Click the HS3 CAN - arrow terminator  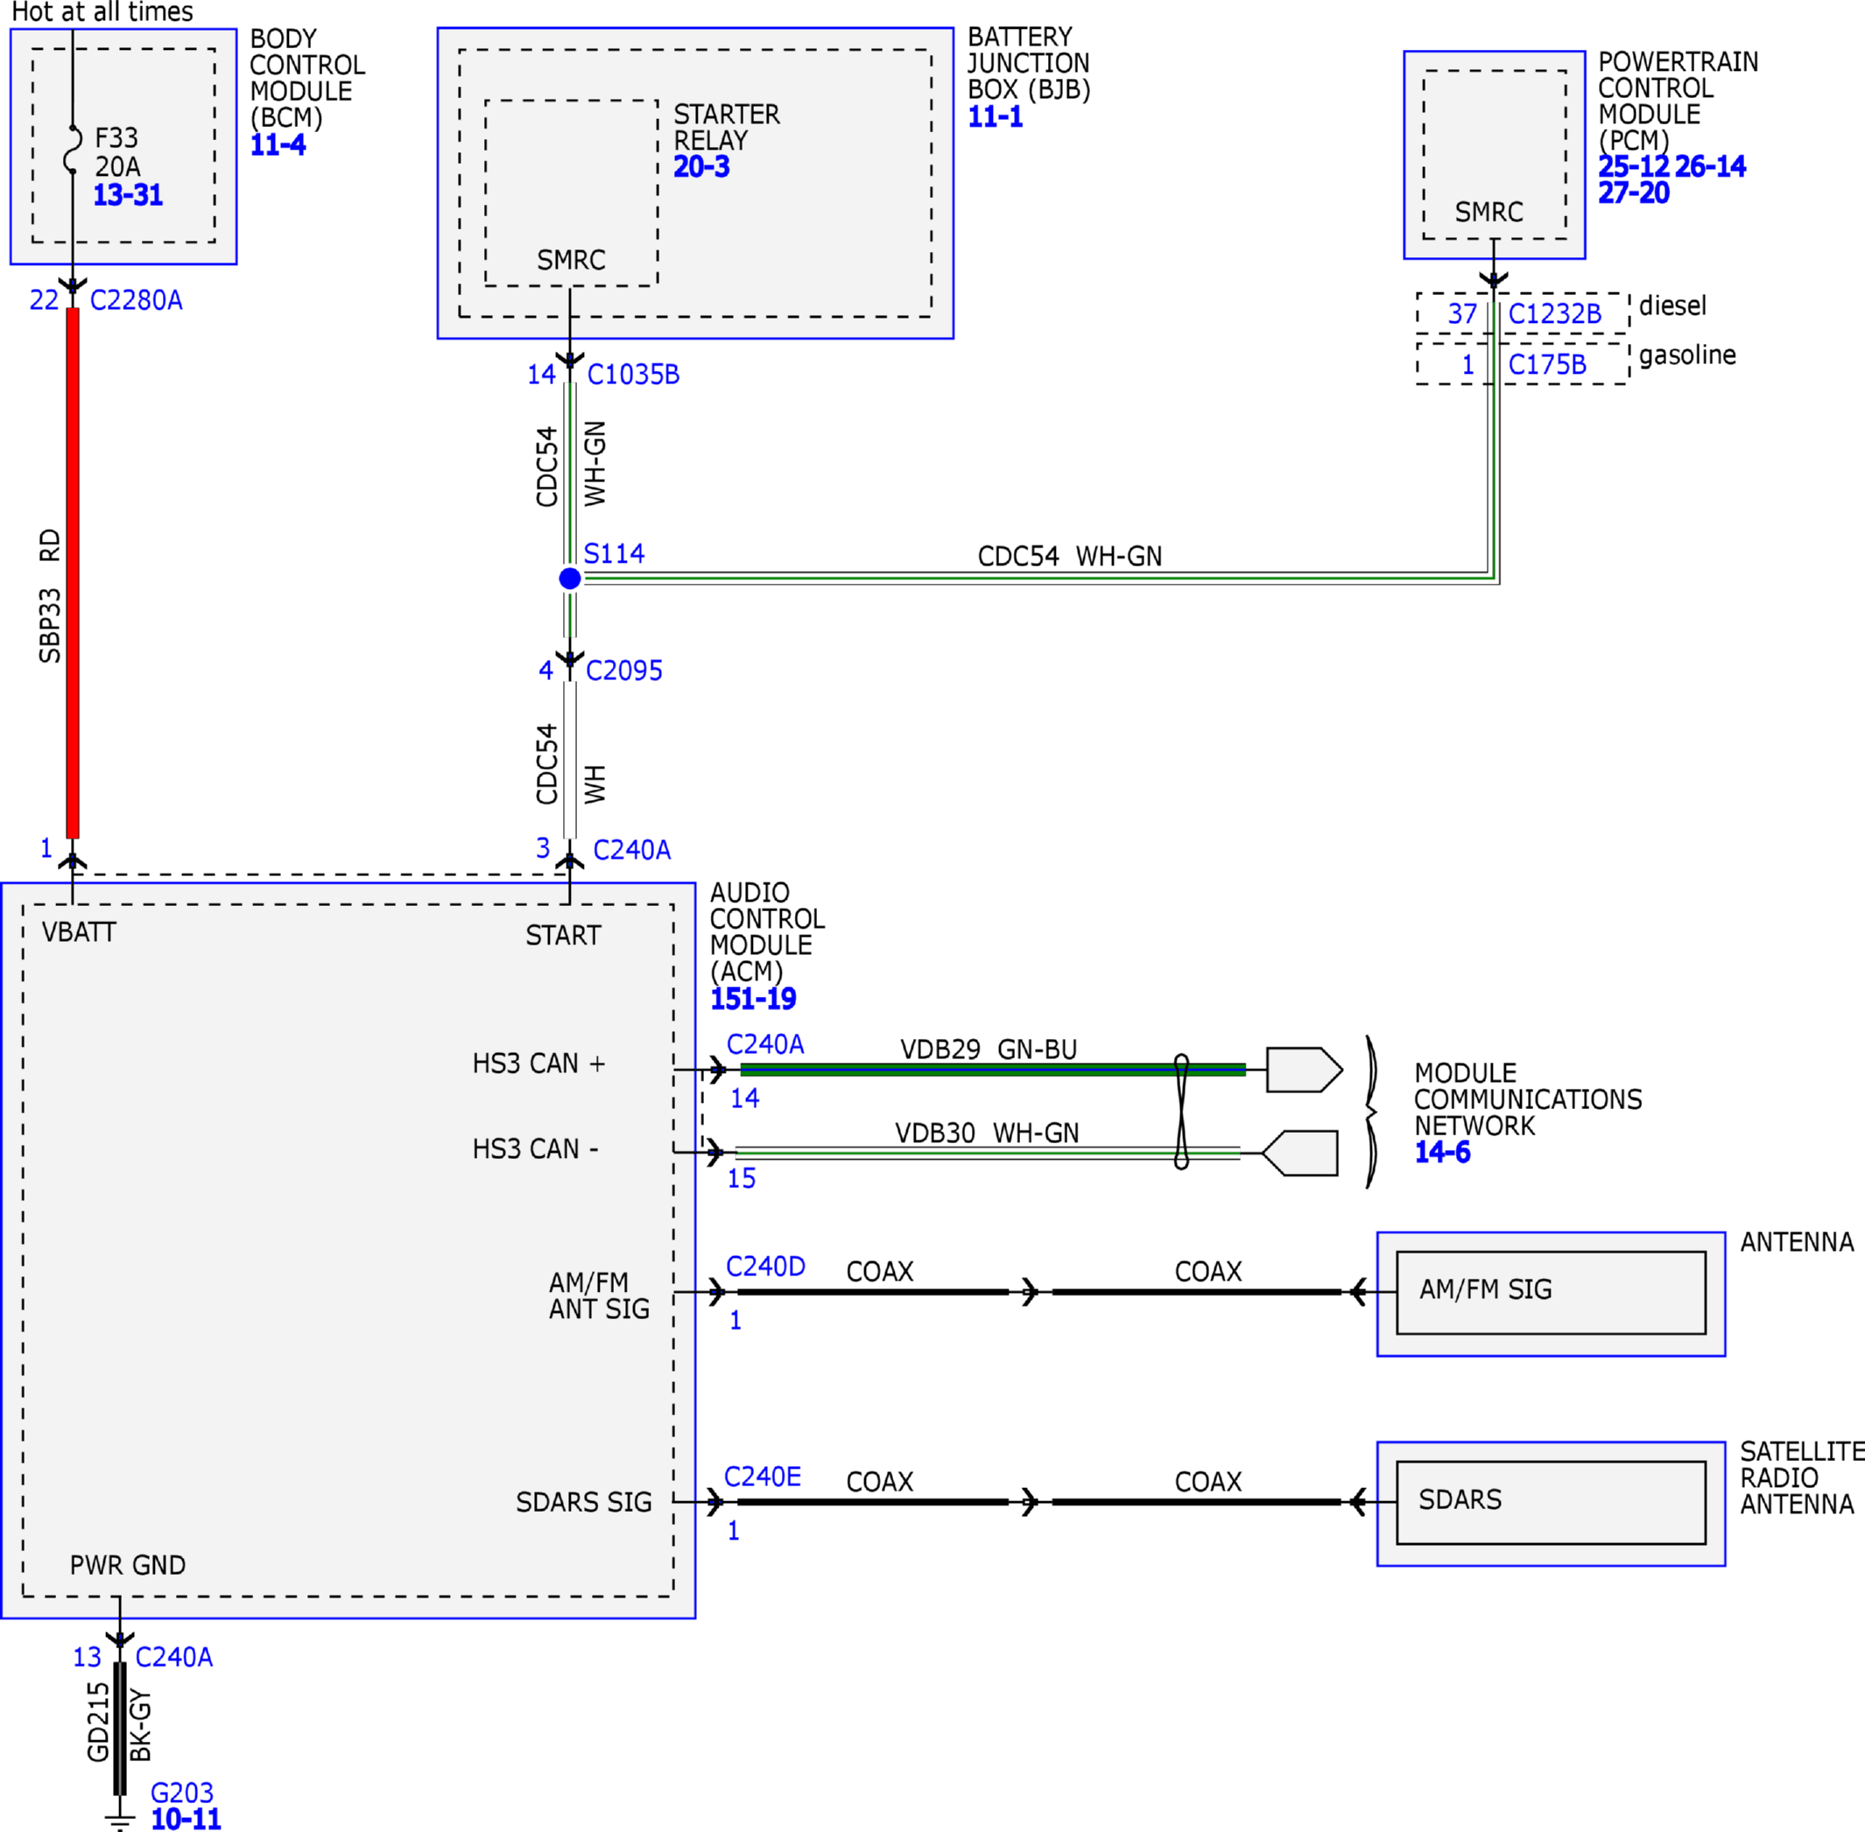[x=1301, y=1153]
